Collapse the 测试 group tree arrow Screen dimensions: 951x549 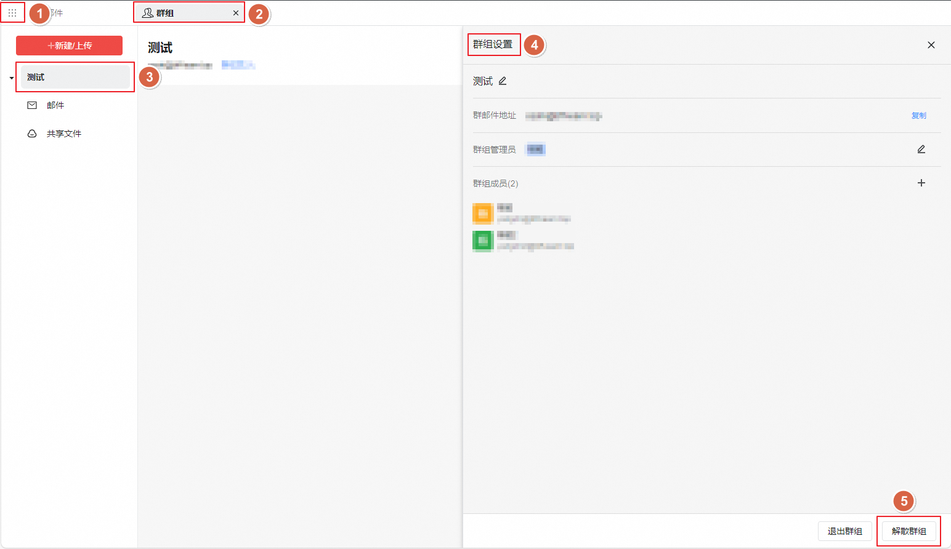click(x=11, y=78)
